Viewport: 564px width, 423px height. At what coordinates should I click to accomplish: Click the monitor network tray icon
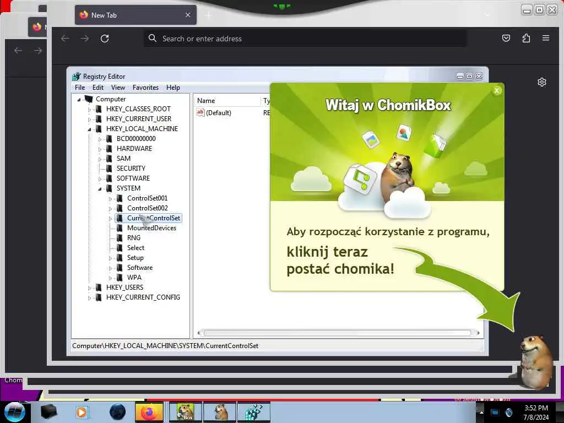point(495,413)
